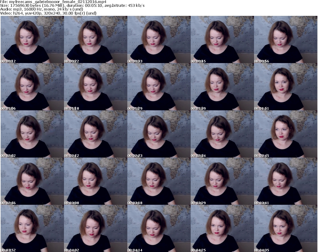The image size is (318, 252).
Task: Select the frame at 00:01:29
Action: click(x=159, y=87)
